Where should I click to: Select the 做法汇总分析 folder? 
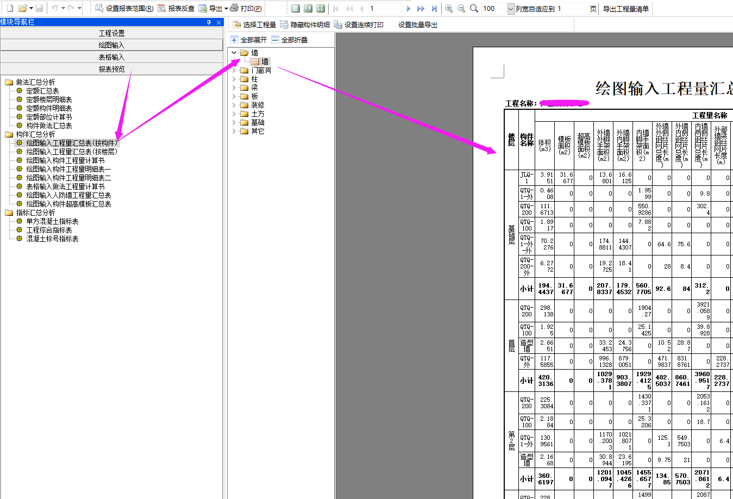tap(35, 82)
